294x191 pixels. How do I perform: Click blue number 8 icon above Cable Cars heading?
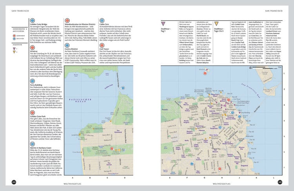(102, 21)
